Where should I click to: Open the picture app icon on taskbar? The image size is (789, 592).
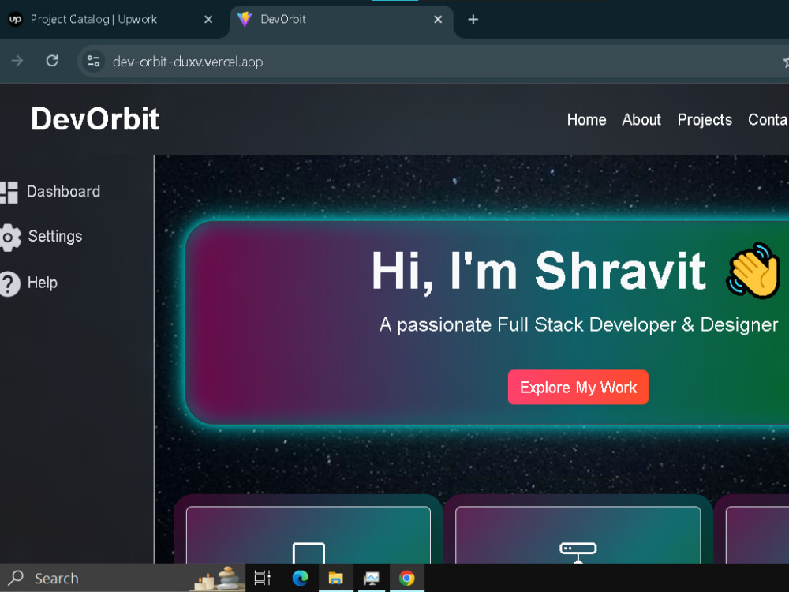(x=372, y=578)
